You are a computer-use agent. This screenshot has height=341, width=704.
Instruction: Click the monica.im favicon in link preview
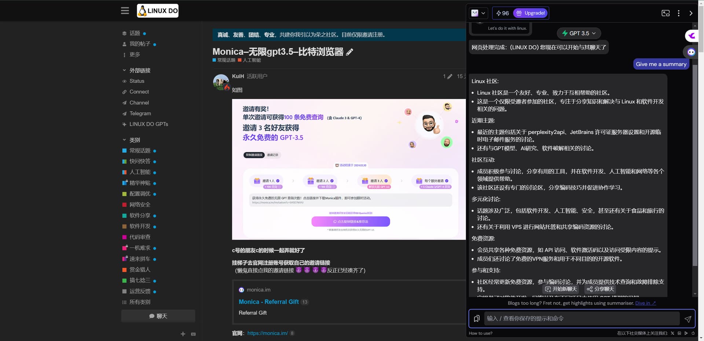pyautogui.click(x=241, y=290)
